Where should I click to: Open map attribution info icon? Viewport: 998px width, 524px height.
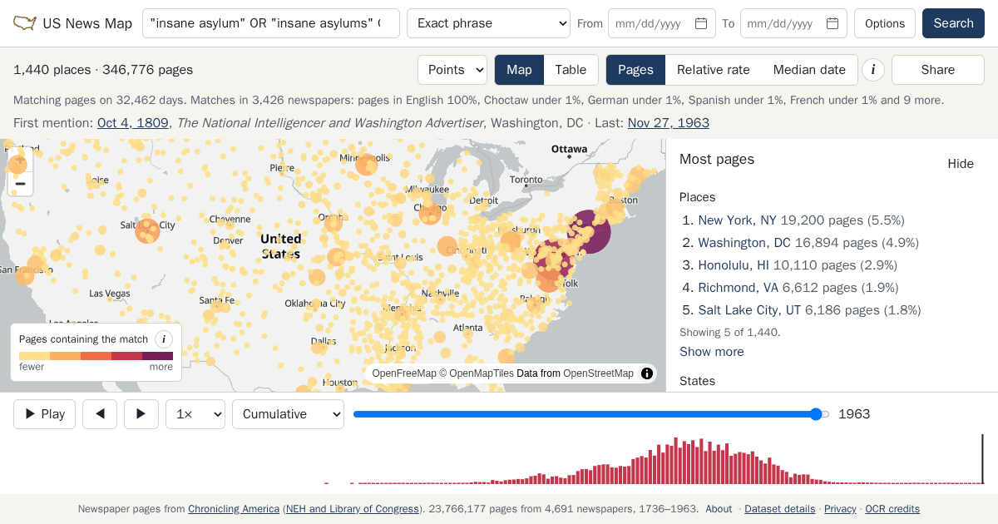[x=647, y=373]
